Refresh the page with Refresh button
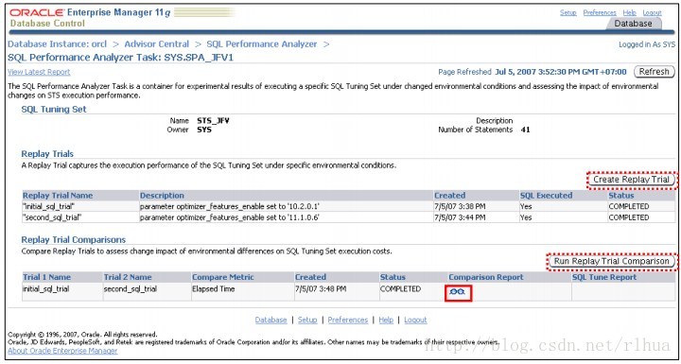Viewport: 681px width, 364px height. (x=655, y=72)
